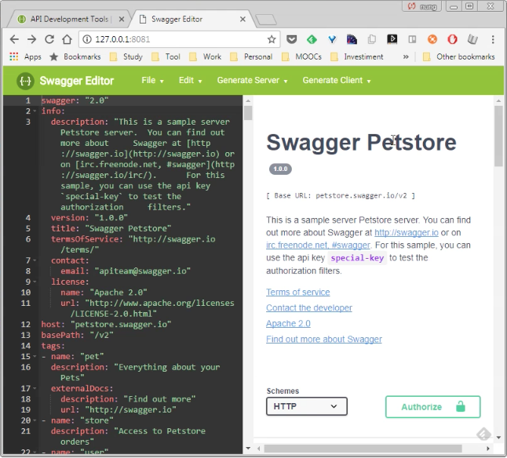Click the preview pane vertical scrollbar thumb
Image resolution: width=507 pixels, height=458 pixels.
(x=498, y=136)
